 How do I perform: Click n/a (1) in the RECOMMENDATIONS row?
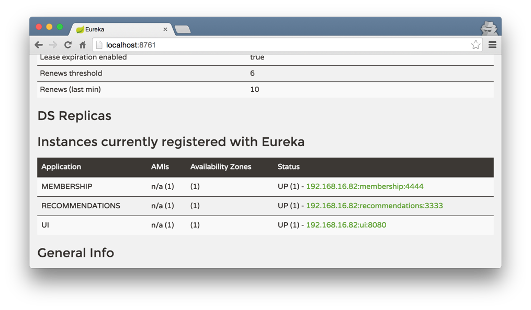163,206
